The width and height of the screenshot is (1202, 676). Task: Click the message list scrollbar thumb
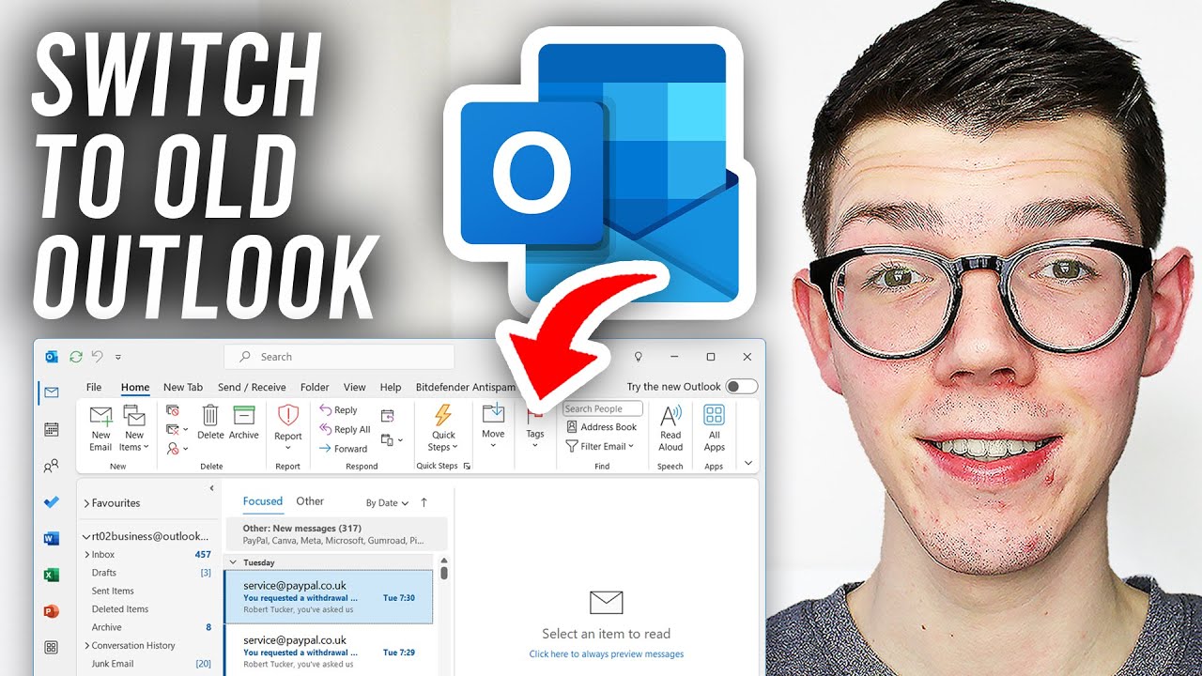pos(444,572)
